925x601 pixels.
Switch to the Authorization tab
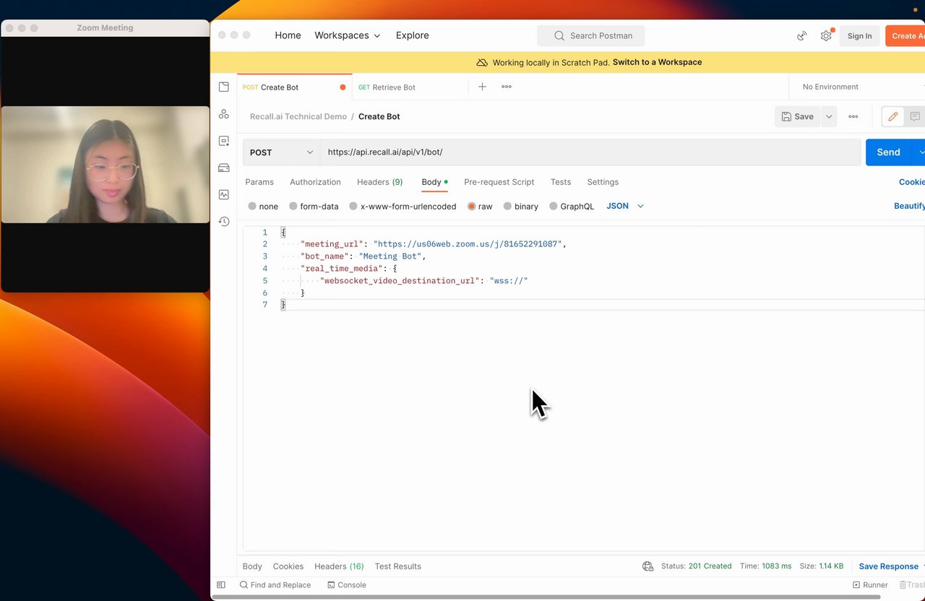(315, 182)
